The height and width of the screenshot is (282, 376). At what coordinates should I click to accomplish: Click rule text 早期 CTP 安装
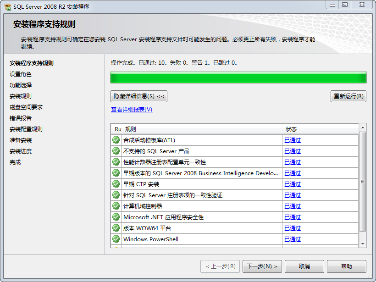pos(141,184)
